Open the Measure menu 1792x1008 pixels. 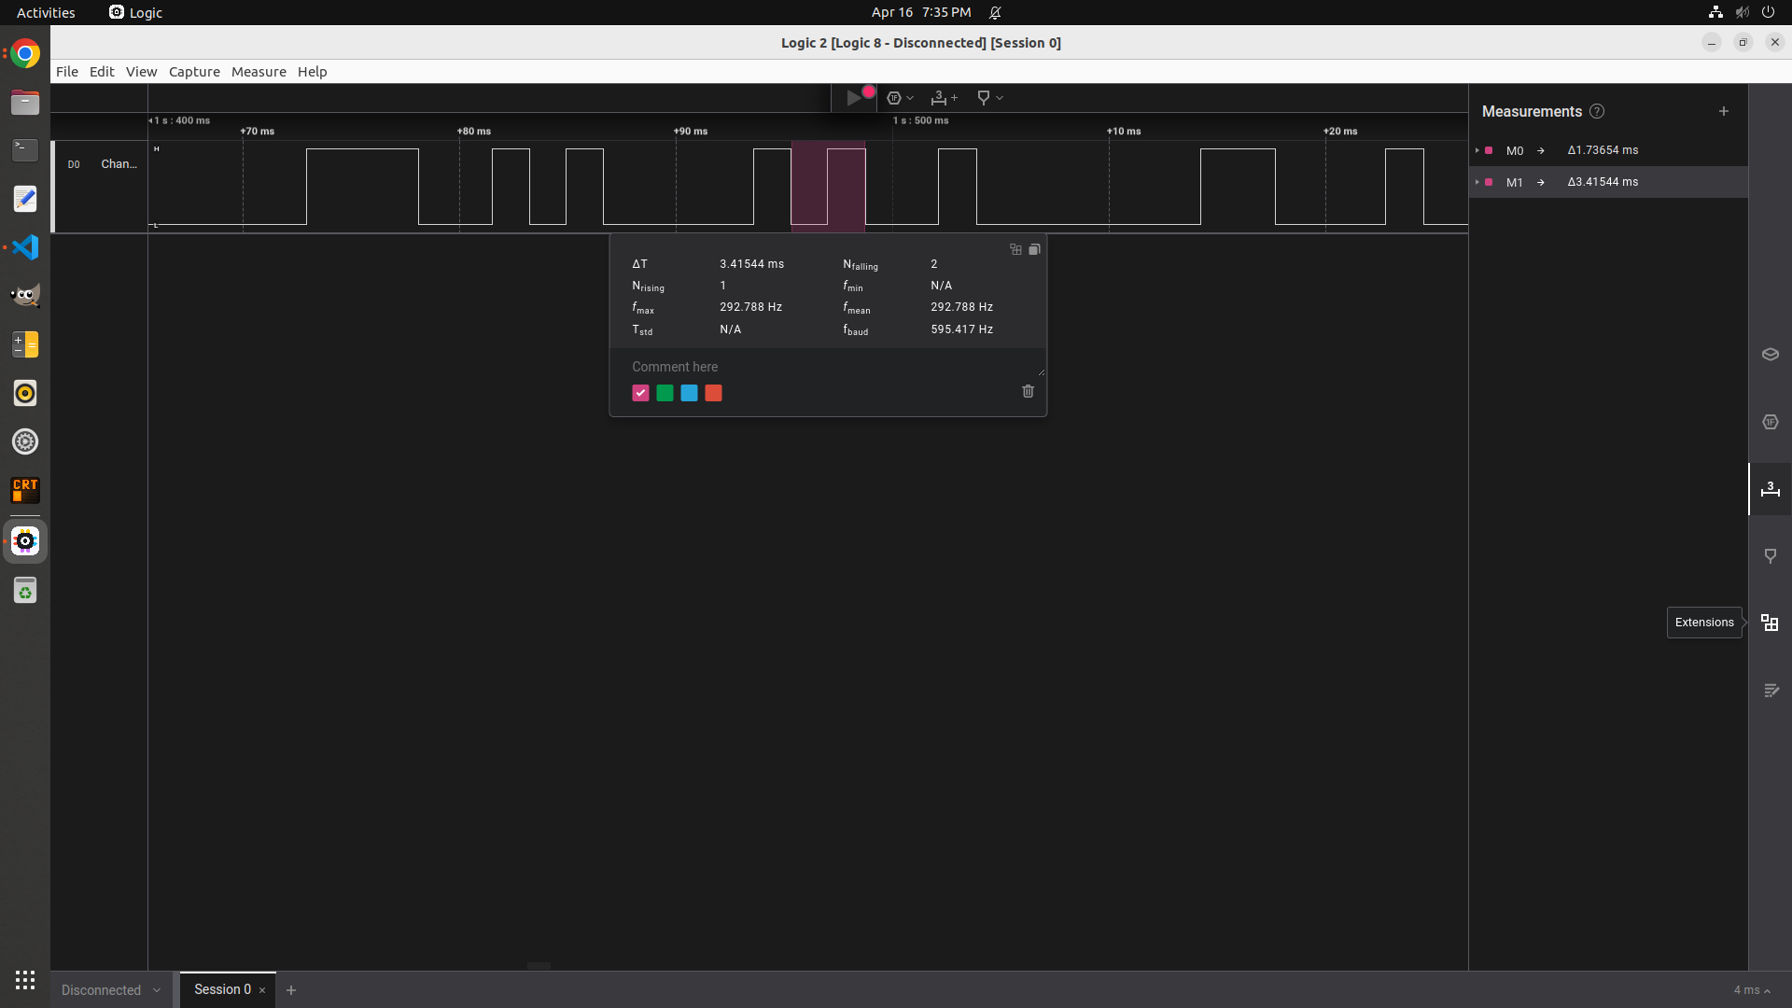pyautogui.click(x=259, y=72)
